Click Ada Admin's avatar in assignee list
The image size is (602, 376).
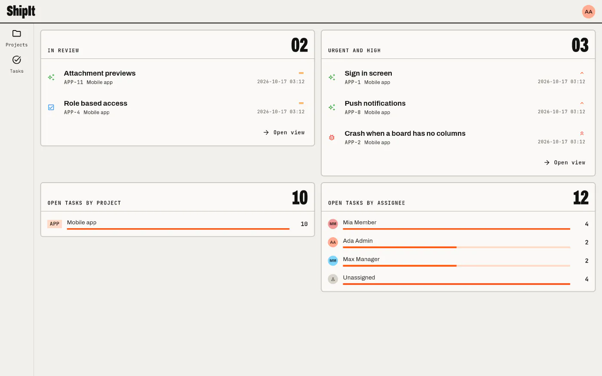333,242
